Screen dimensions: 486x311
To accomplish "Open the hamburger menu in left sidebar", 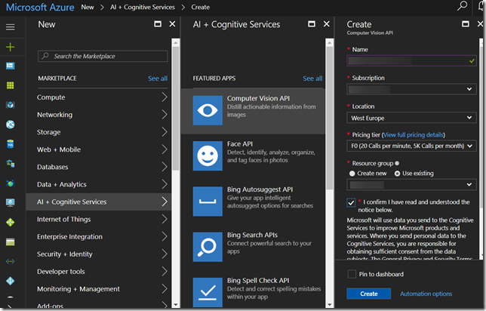I will coord(10,27).
